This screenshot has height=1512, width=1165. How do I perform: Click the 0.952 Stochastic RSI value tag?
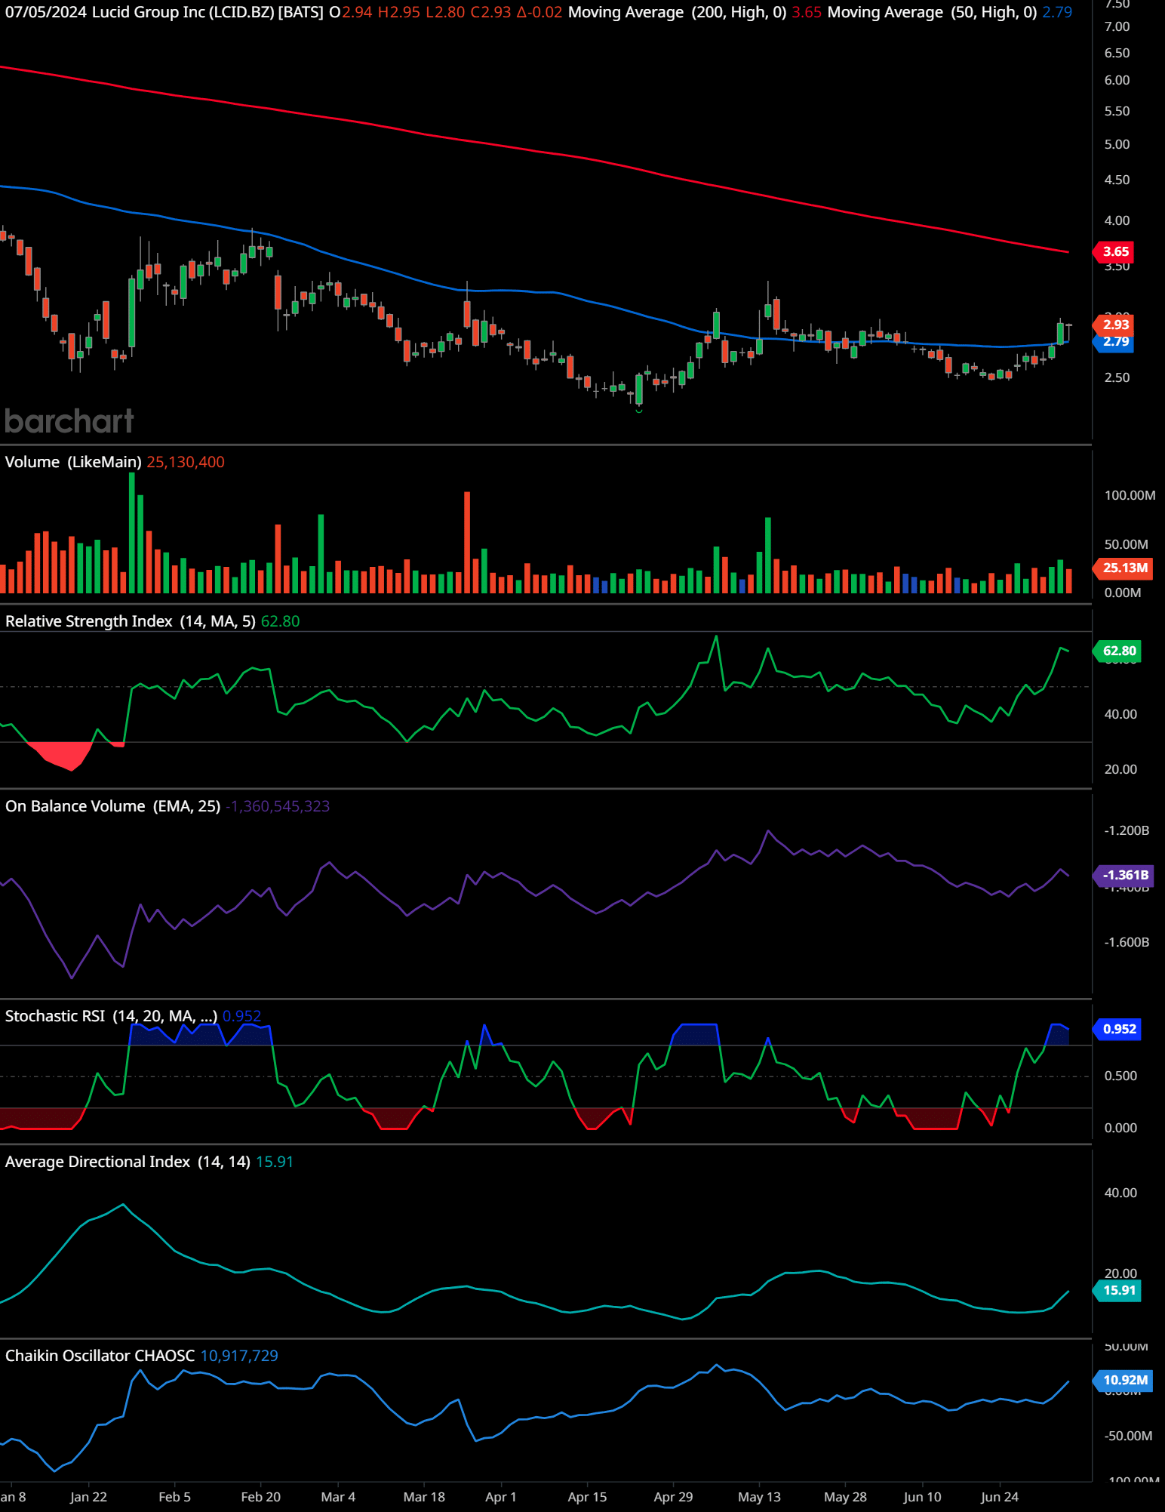1118,1029
